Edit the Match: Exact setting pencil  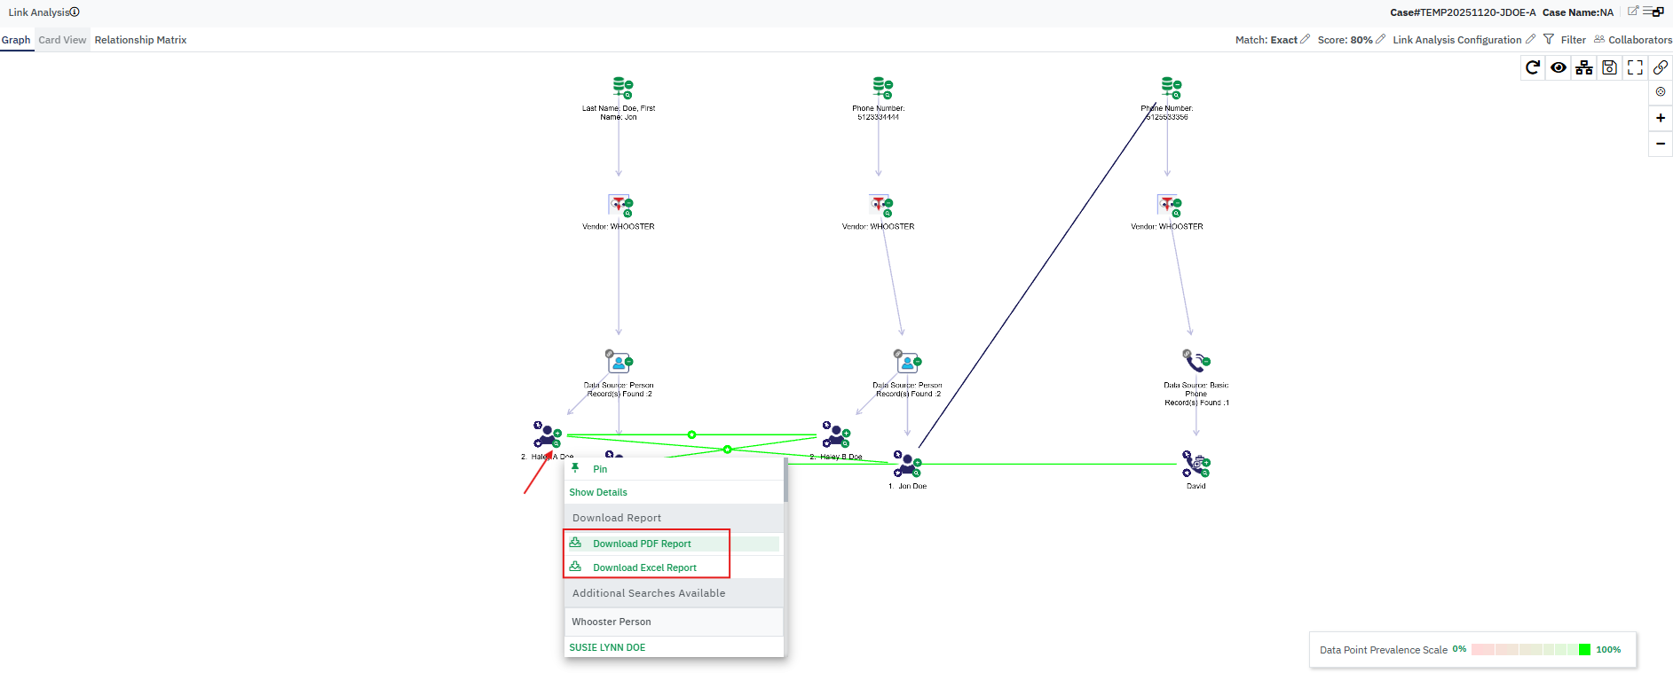pyautogui.click(x=1305, y=39)
